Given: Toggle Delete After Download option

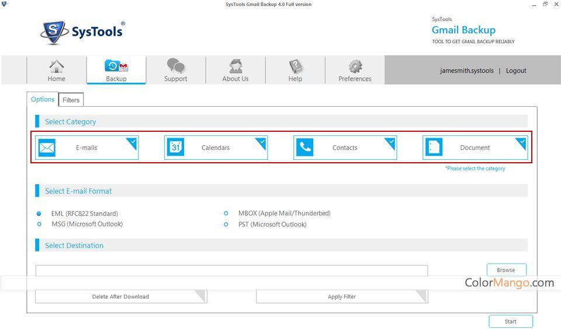Looking at the screenshot, I should [x=121, y=296].
